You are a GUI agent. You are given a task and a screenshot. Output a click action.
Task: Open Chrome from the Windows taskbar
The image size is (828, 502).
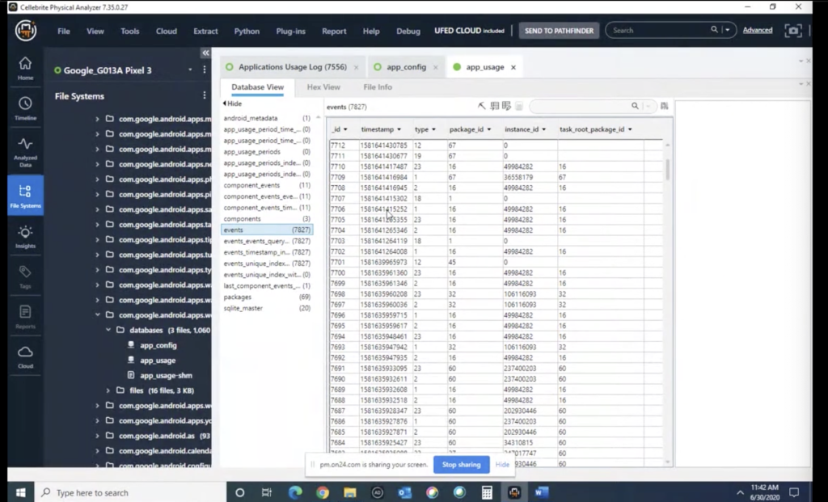point(322,492)
